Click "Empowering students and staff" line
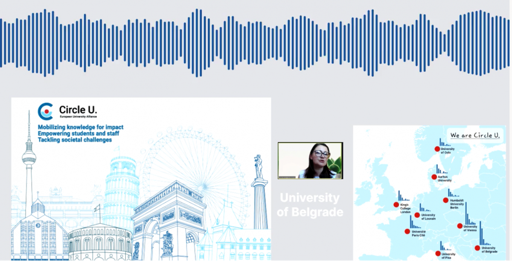 (x=79, y=133)
